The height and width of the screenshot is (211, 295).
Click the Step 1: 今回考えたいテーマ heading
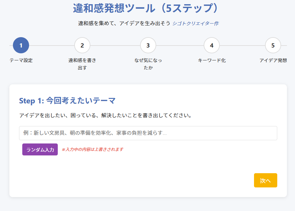coord(67,101)
